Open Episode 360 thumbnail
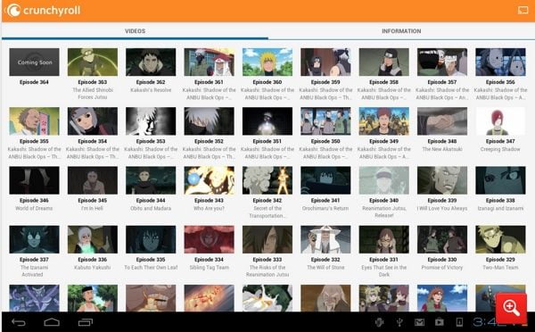The width and height of the screenshot is (535, 332). (267, 62)
